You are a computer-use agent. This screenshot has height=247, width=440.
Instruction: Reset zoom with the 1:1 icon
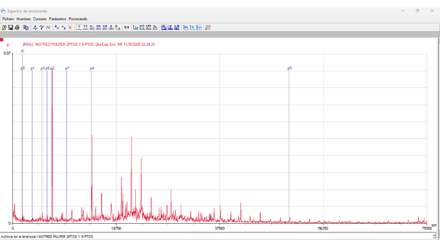click(126, 27)
